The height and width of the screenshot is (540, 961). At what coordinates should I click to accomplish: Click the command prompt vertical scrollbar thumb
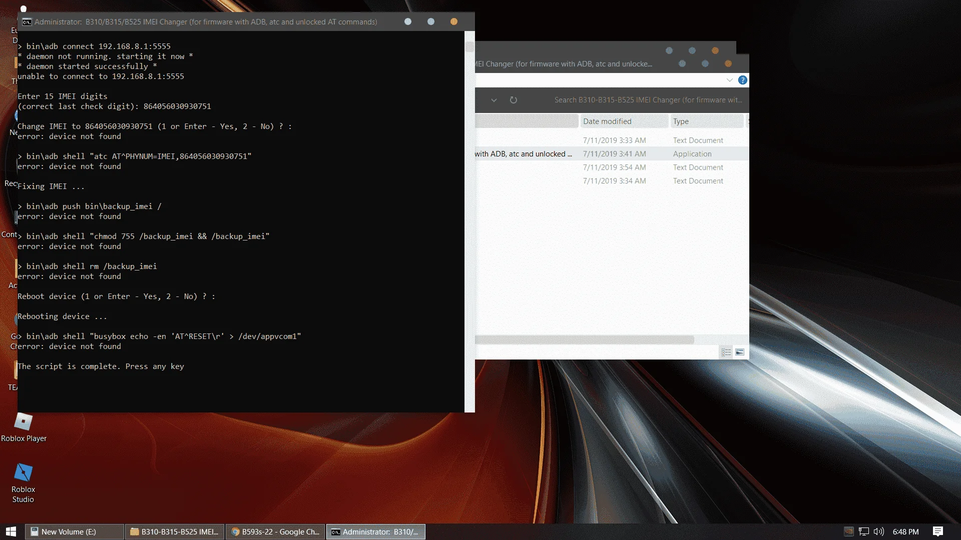coord(469,46)
